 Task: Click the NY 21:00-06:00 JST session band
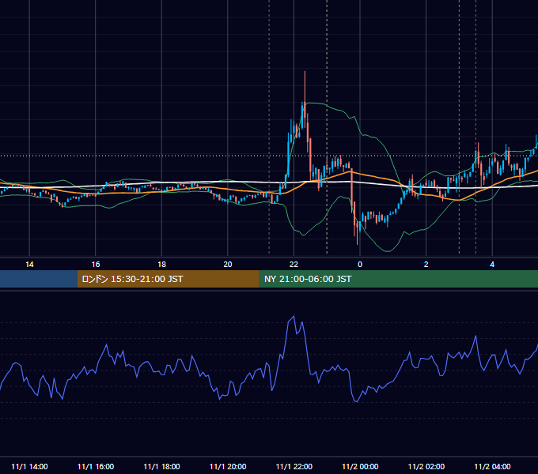(398, 279)
